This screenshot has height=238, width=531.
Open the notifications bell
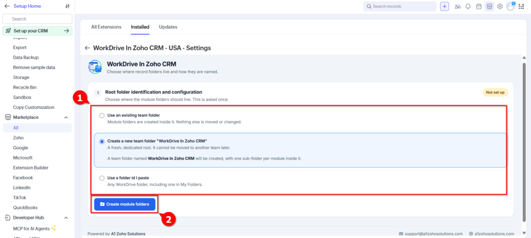[468, 6]
